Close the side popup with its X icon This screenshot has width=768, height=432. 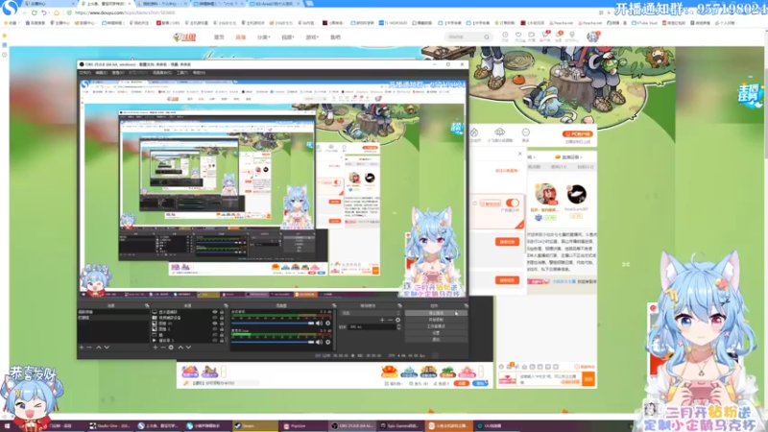[520, 154]
